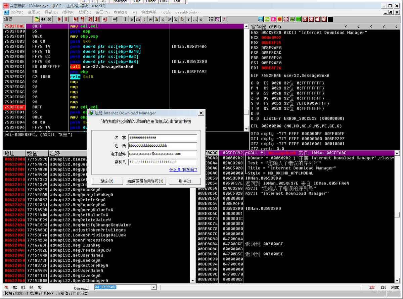Screen dimensions: 403x299
Task: Click Execute Till Return toolbar icon
Action: (x=105, y=19)
